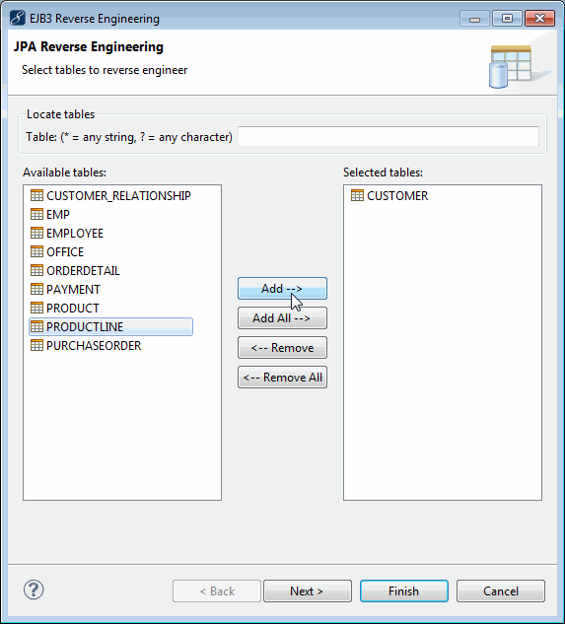The width and height of the screenshot is (565, 624).
Task: Click the EMP table icon
Action: click(x=36, y=214)
